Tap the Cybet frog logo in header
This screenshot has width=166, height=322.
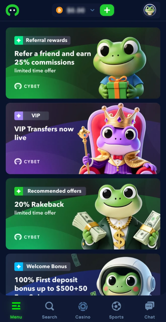[x=12, y=10]
